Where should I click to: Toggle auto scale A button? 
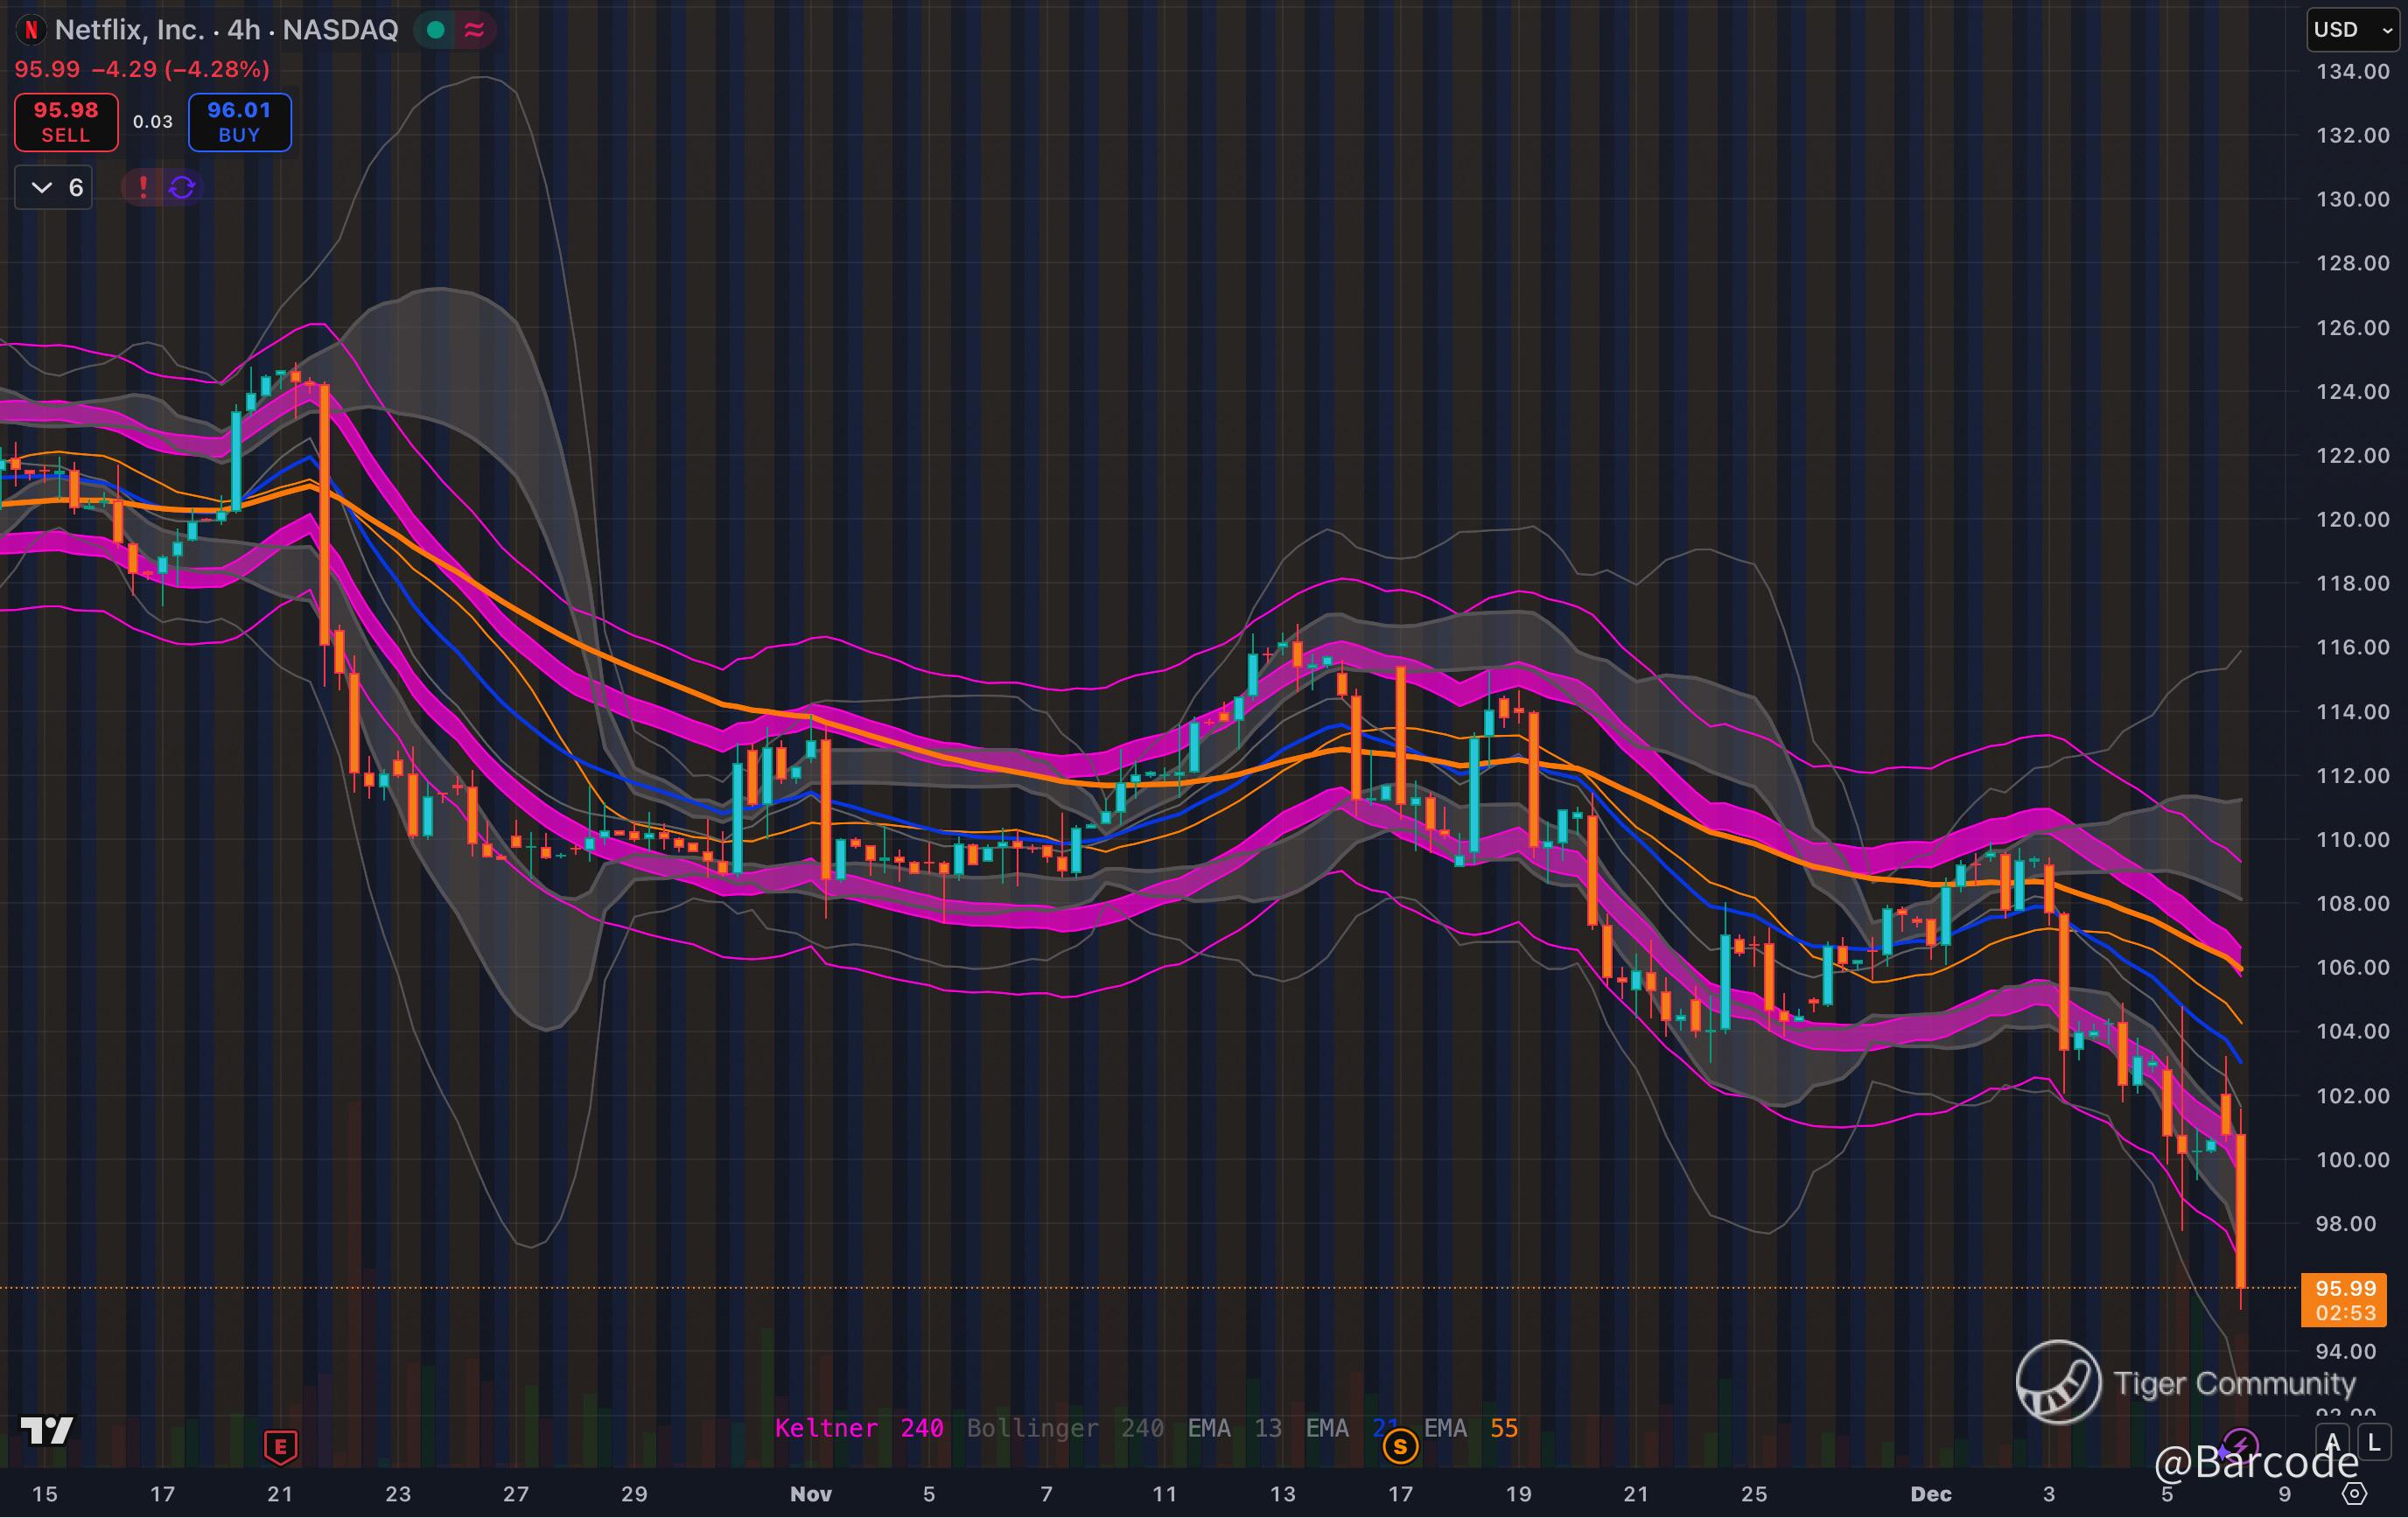[2333, 1443]
